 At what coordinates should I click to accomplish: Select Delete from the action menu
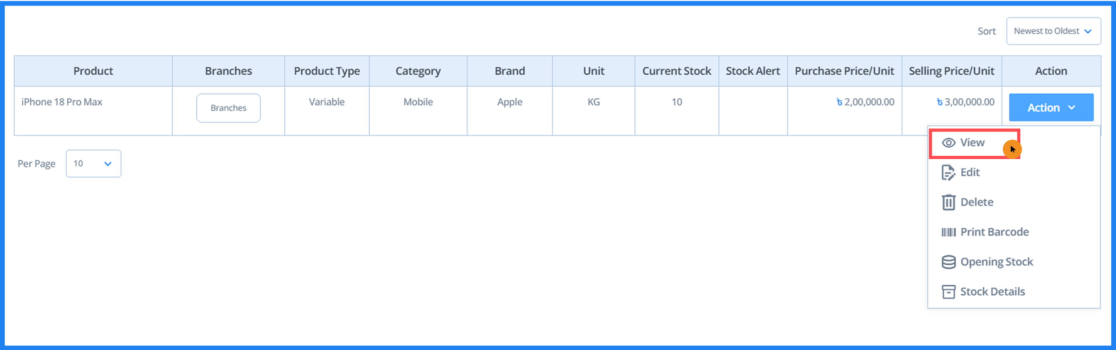point(976,202)
